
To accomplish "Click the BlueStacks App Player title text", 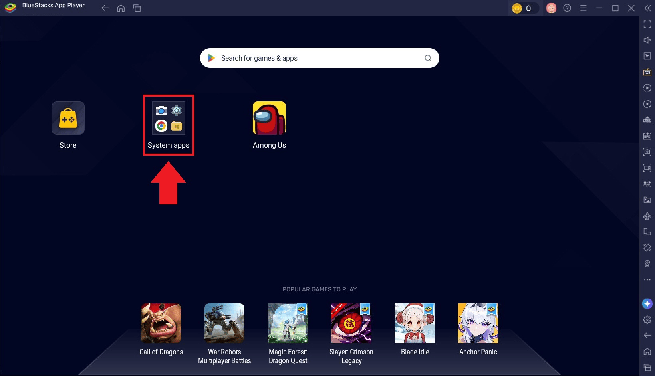I will point(54,6).
